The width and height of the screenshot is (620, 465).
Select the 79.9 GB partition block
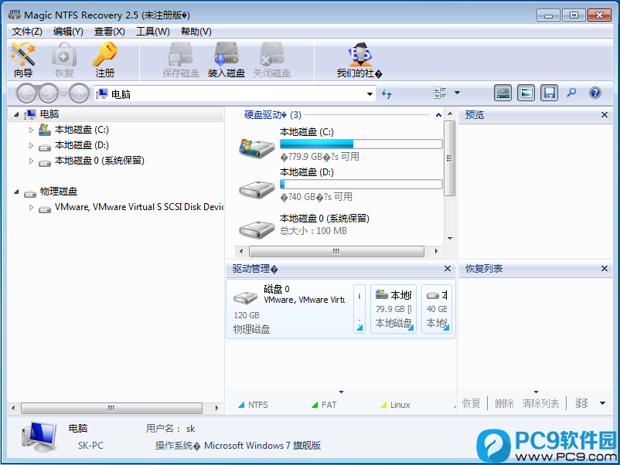[x=393, y=309]
